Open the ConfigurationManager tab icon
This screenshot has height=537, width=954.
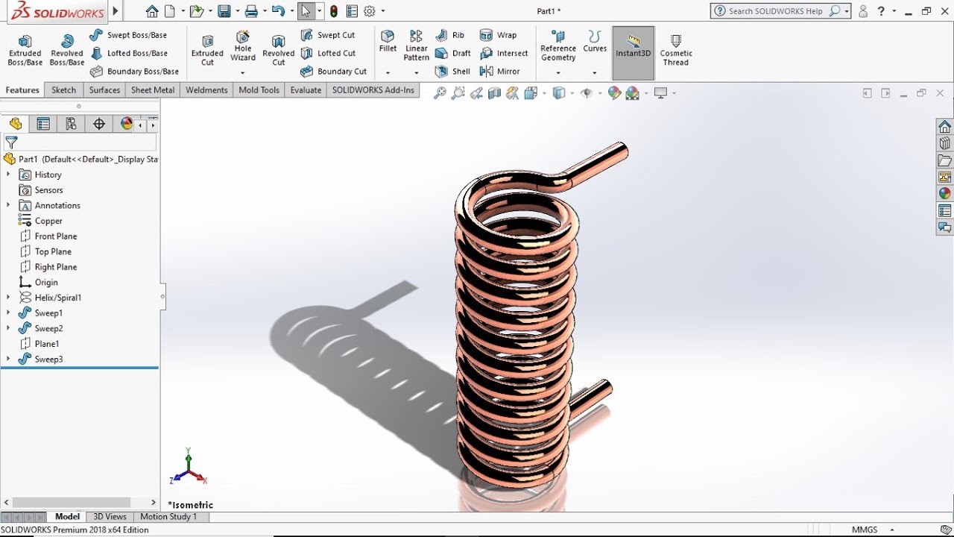(71, 124)
